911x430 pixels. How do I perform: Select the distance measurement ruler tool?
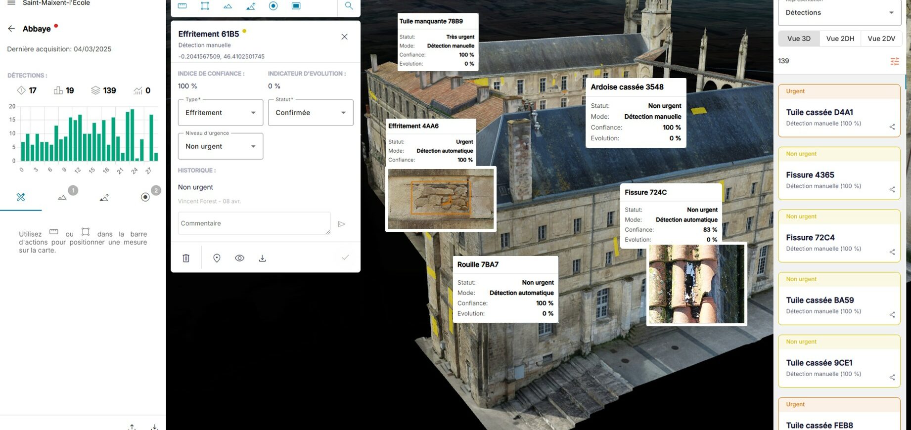coord(182,6)
